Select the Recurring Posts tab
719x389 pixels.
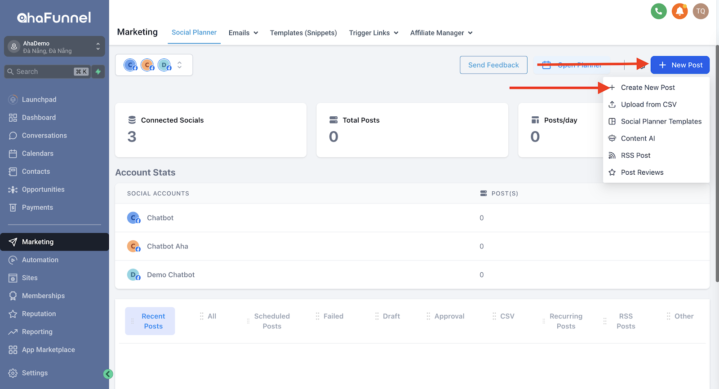tap(562, 321)
